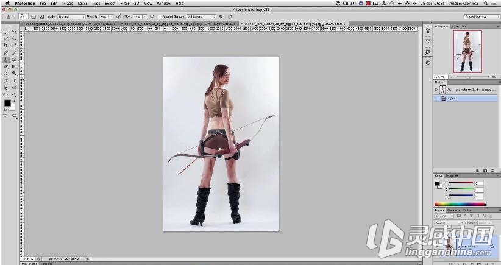Toggle ignore adjustment layers when cloning

click(x=221, y=16)
